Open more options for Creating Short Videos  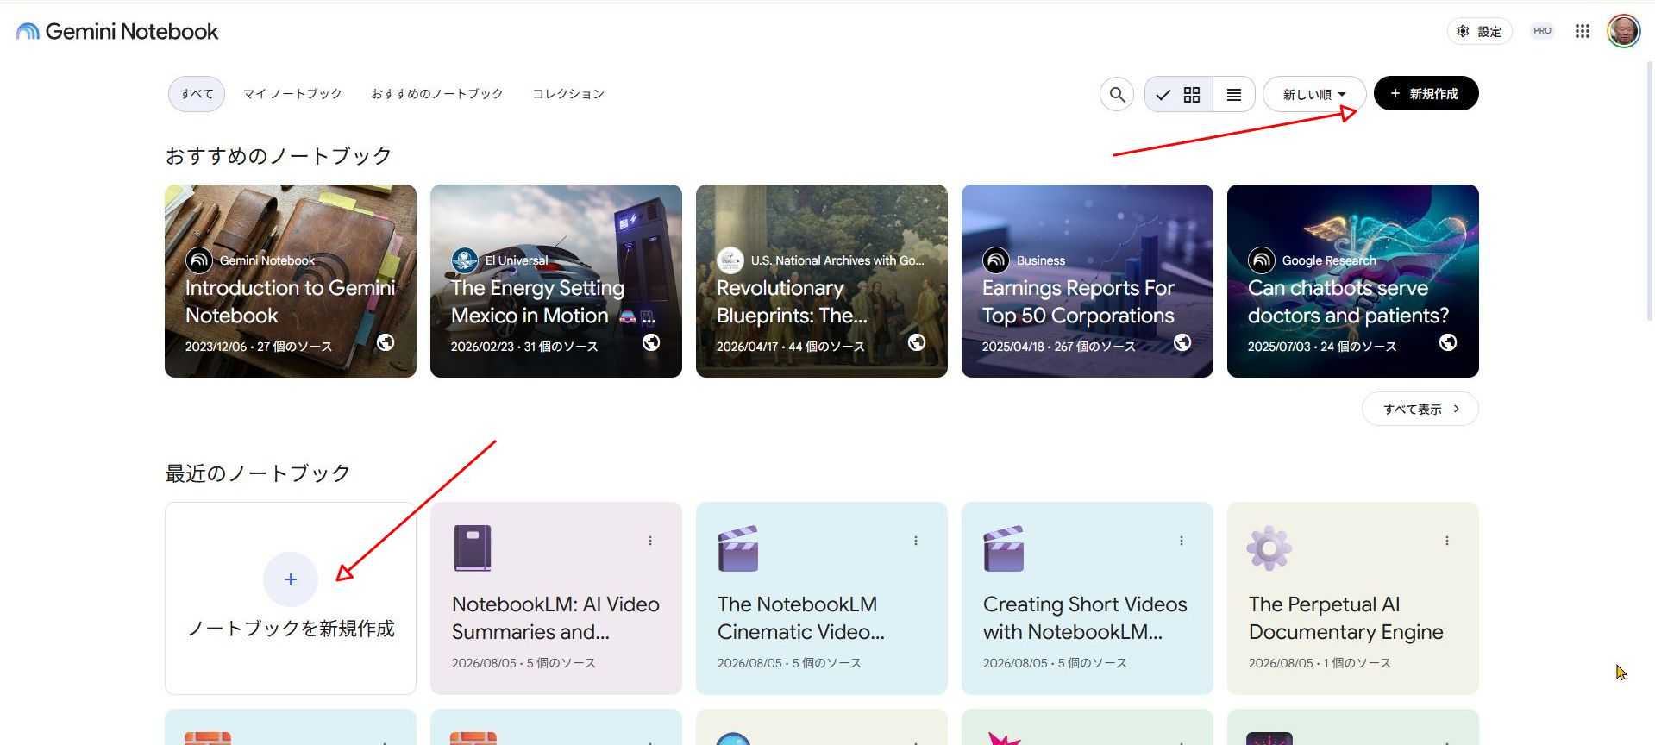(x=1182, y=541)
